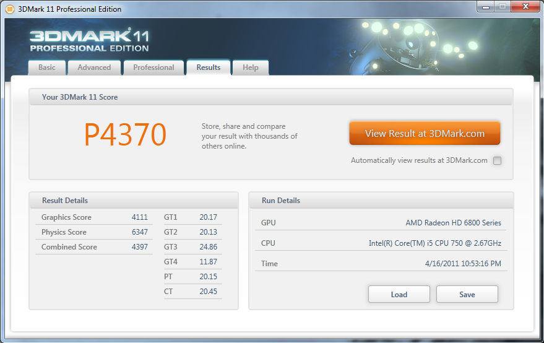Image resolution: width=544 pixels, height=343 pixels.
Task: Select the Graphics Score value 4111
Action: tap(140, 217)
